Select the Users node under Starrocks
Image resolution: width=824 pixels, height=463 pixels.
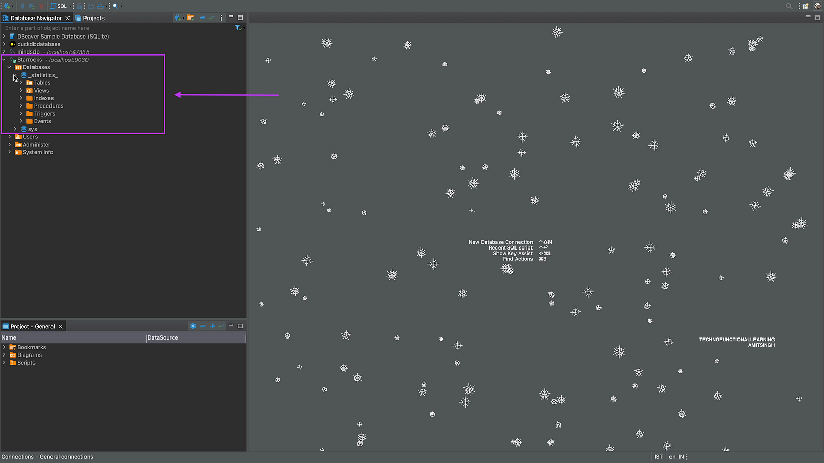(30, 137)
